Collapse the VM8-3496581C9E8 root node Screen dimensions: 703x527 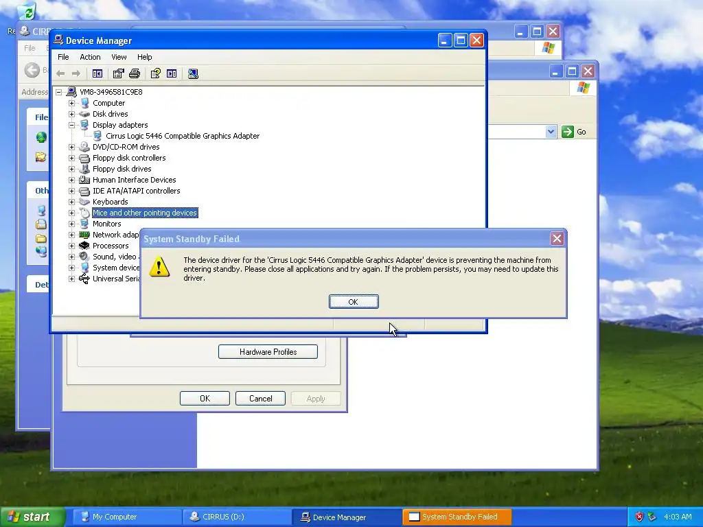tap(59, 93)
